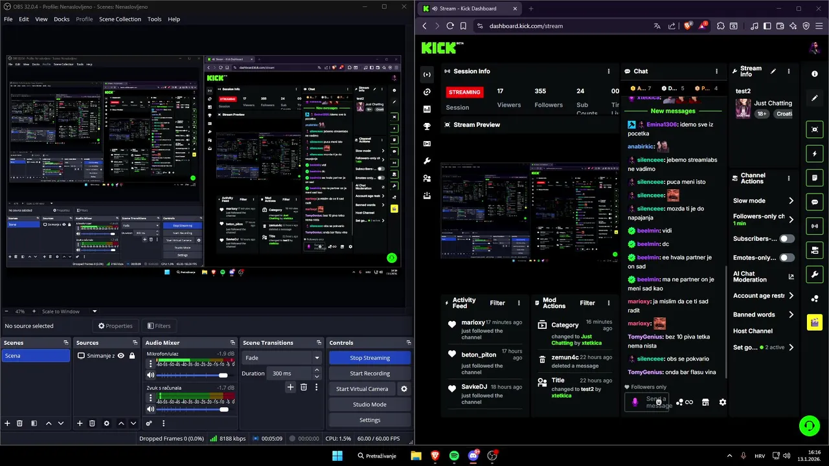
Task: Open right rail lightning bolt quick actions
Action: [815, 154]
